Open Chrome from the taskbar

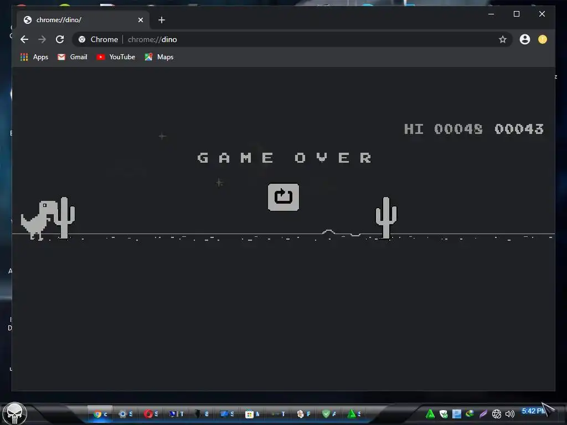tap(100, 414)
